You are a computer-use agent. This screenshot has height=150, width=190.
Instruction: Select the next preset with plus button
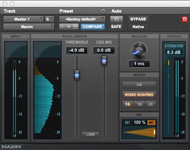69,27
